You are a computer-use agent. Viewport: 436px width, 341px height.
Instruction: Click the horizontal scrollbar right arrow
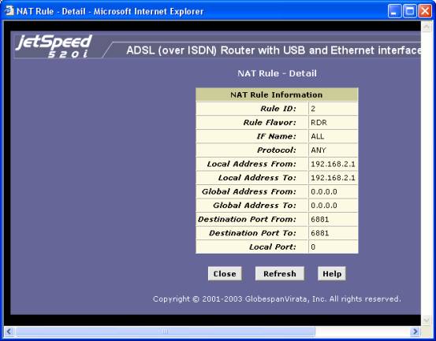[416, 332]
